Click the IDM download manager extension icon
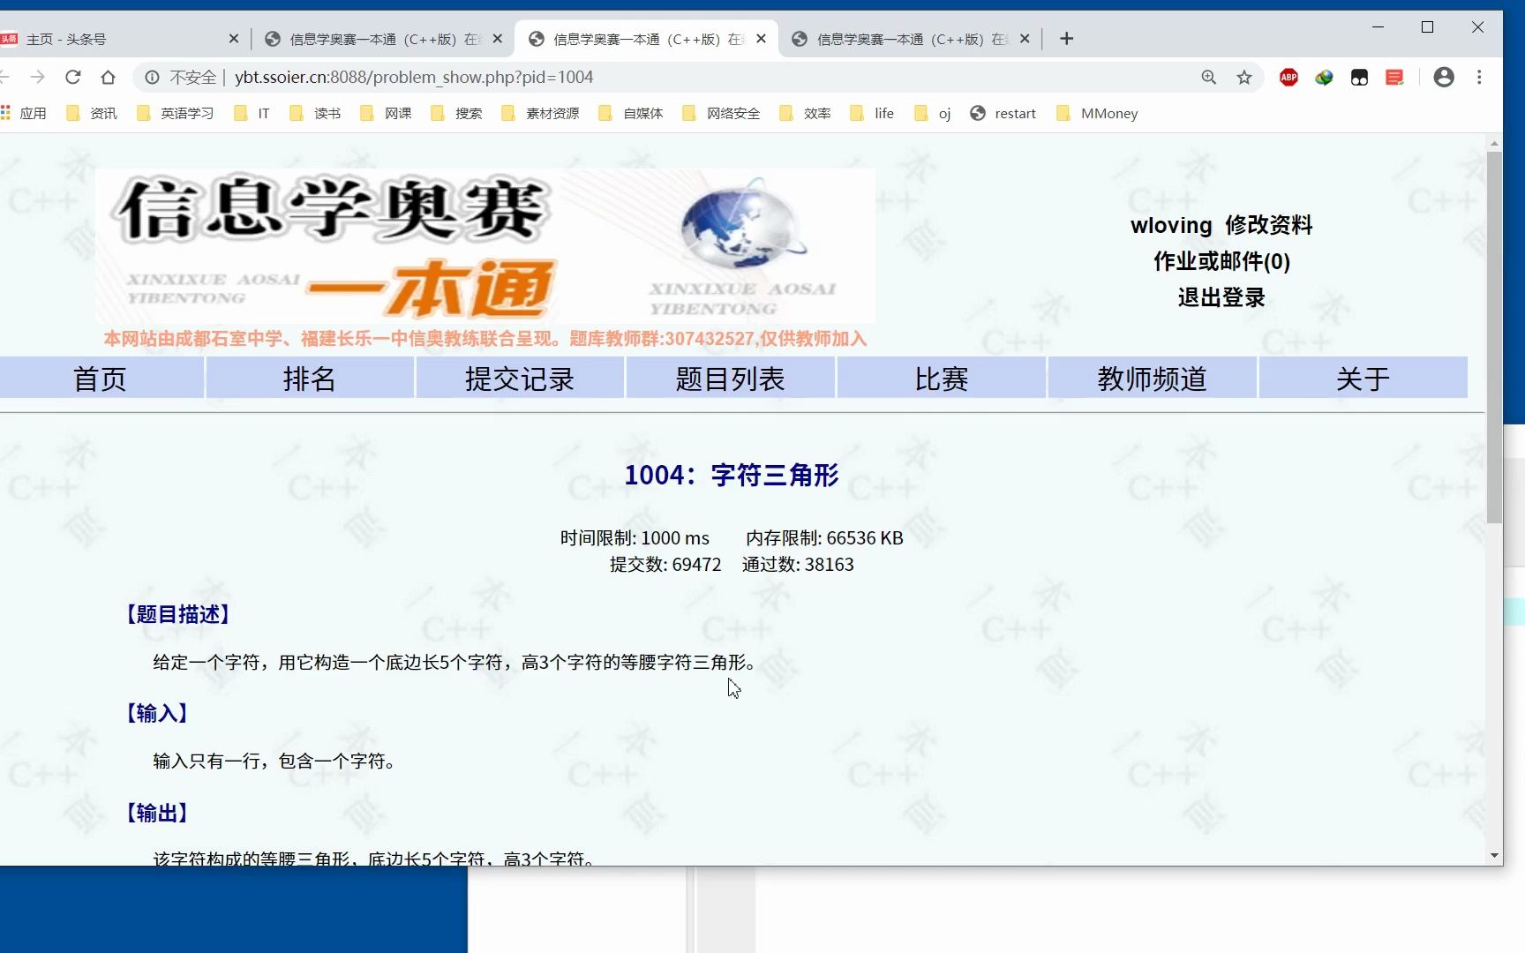The image size is (1525, 953). pos(1324,78)
